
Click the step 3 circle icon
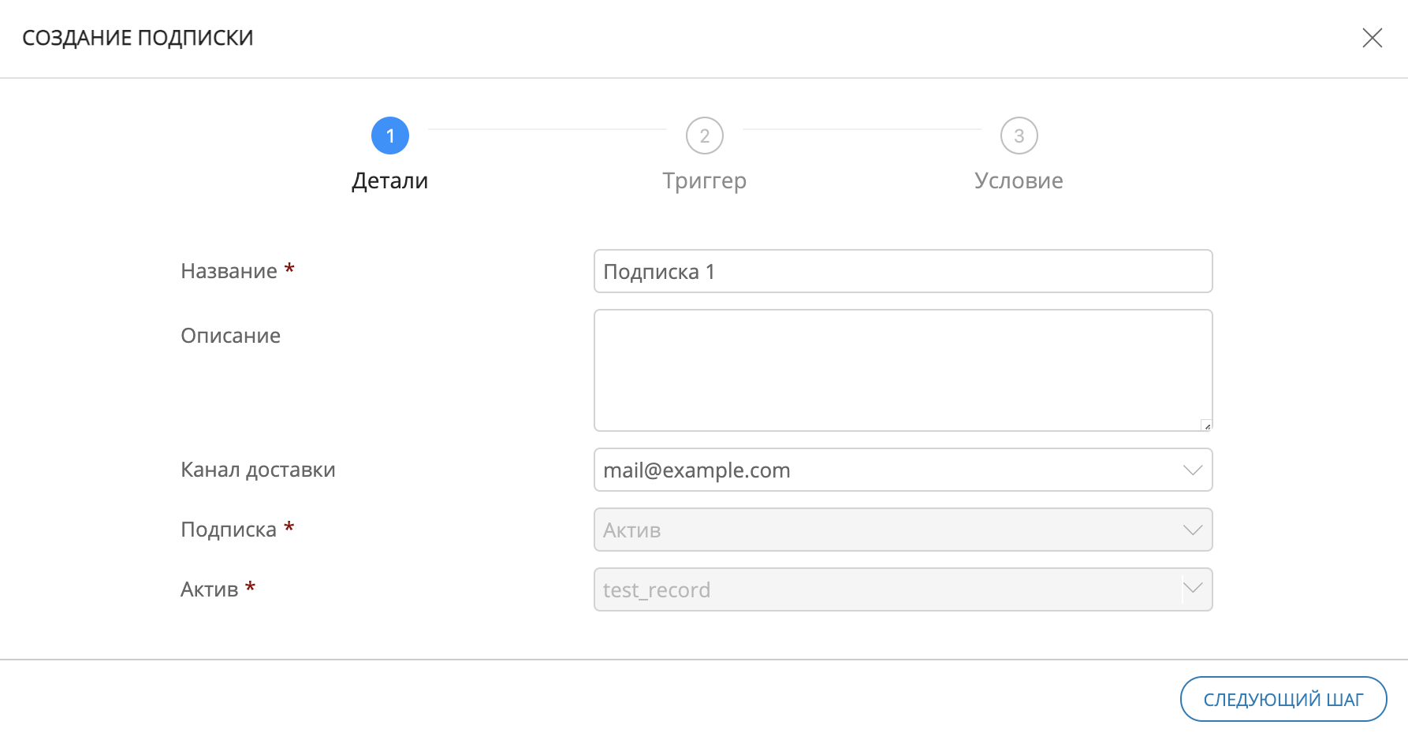[1019, 136]
